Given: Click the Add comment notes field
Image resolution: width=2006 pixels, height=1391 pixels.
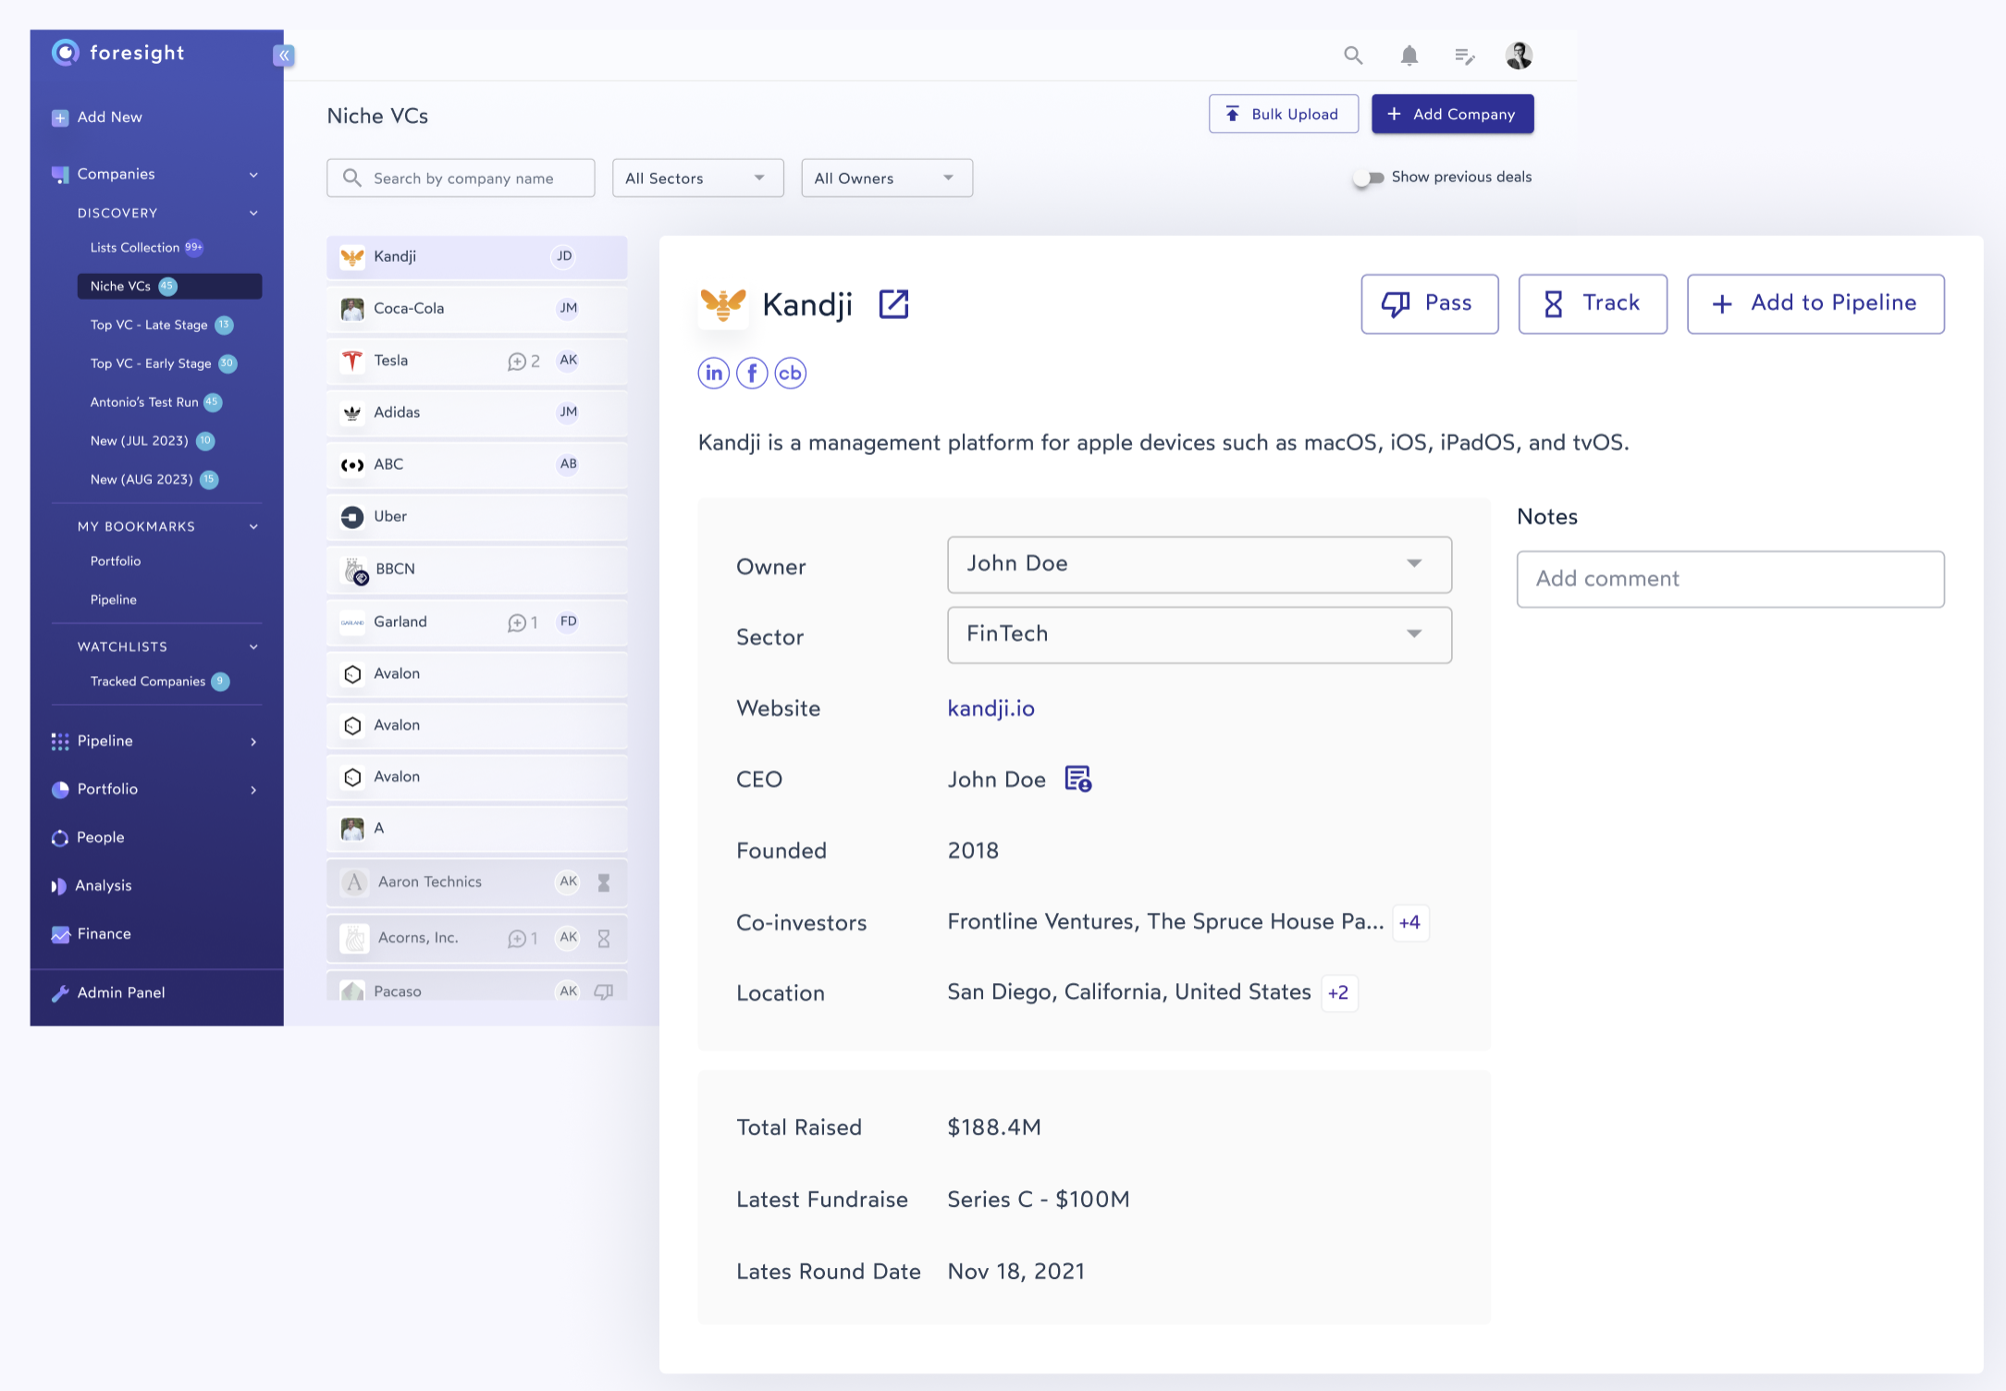Looking at the screenshot, I should pyautogui.click(x=1729, y=579).
